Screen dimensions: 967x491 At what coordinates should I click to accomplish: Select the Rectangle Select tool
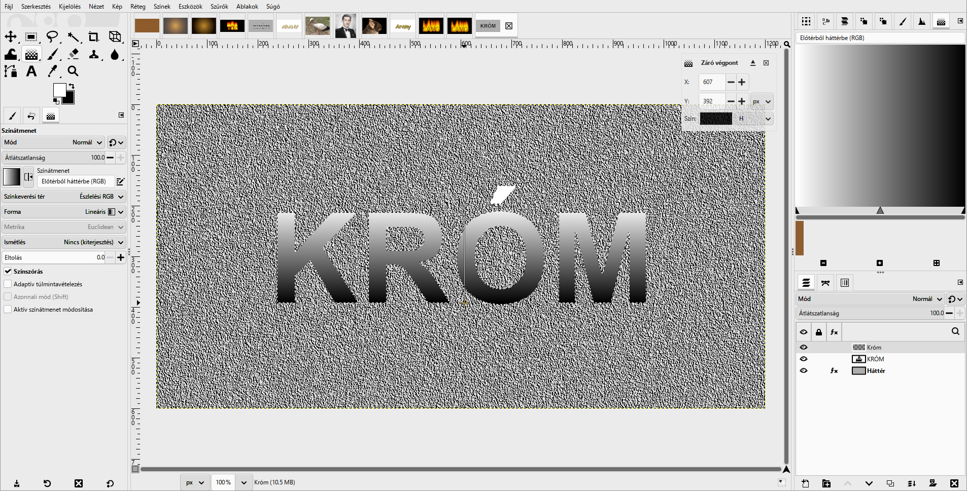pos(31,36)
